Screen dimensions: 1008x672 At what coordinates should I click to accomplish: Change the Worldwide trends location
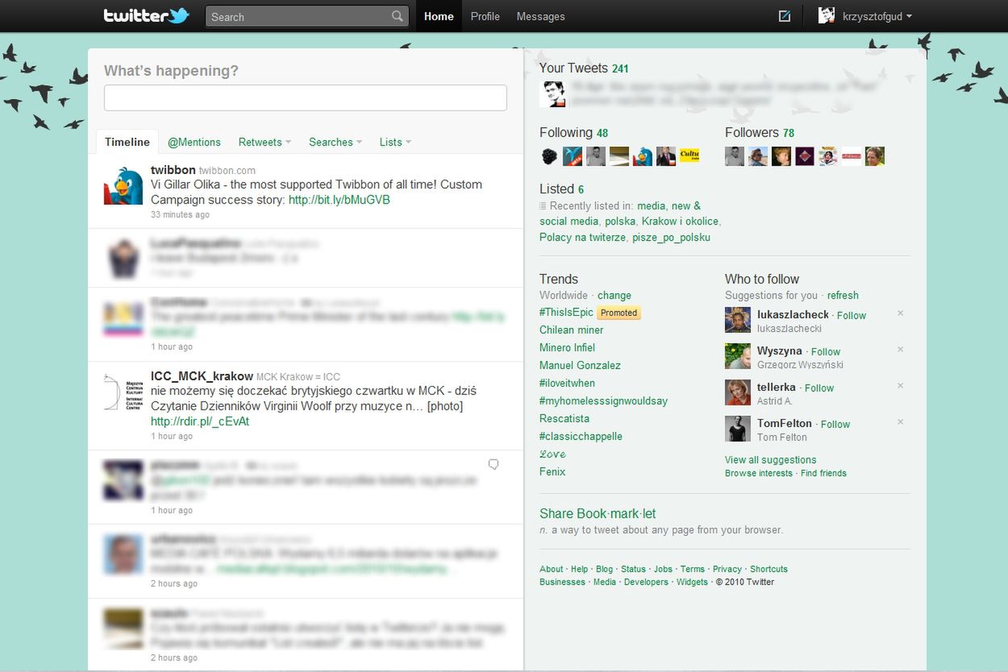614,296
